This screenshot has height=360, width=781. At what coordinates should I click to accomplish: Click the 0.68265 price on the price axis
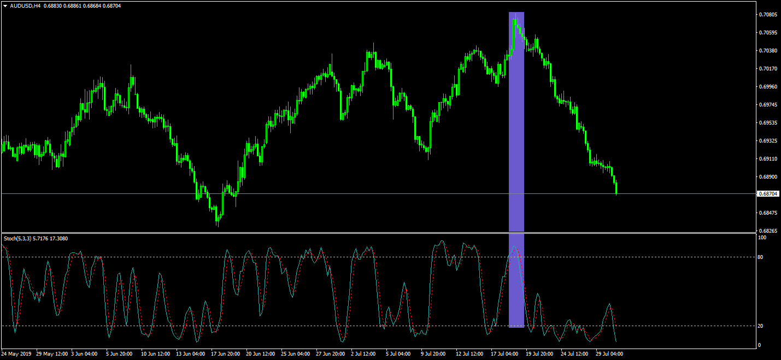point(768,231)
